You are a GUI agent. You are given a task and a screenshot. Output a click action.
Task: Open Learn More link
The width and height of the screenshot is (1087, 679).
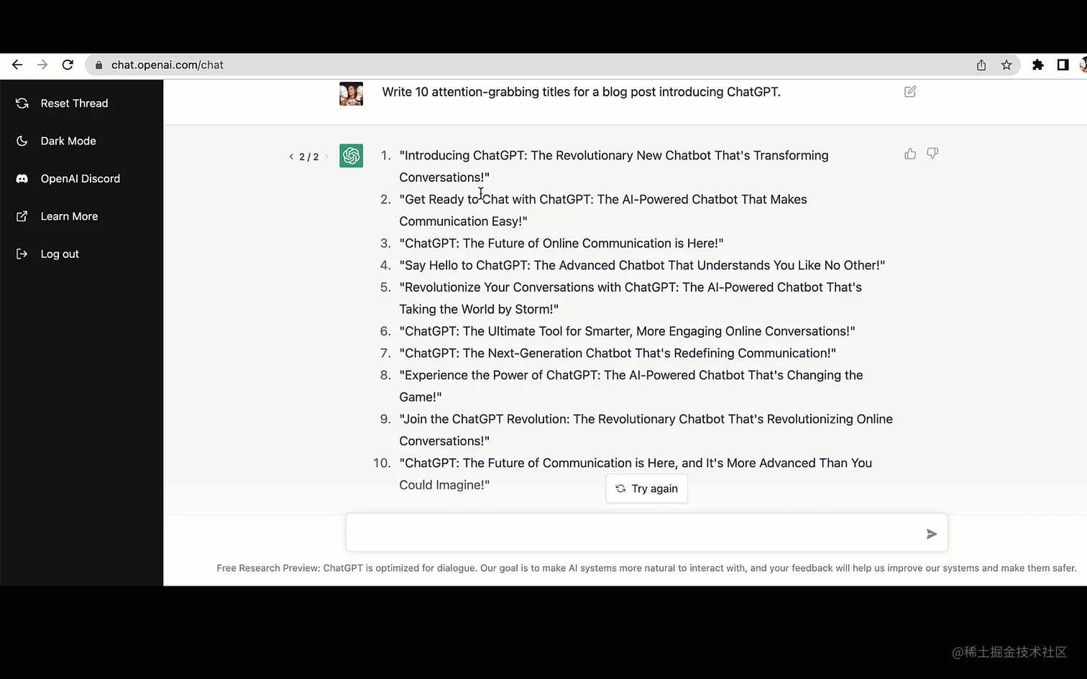(69, 216)
